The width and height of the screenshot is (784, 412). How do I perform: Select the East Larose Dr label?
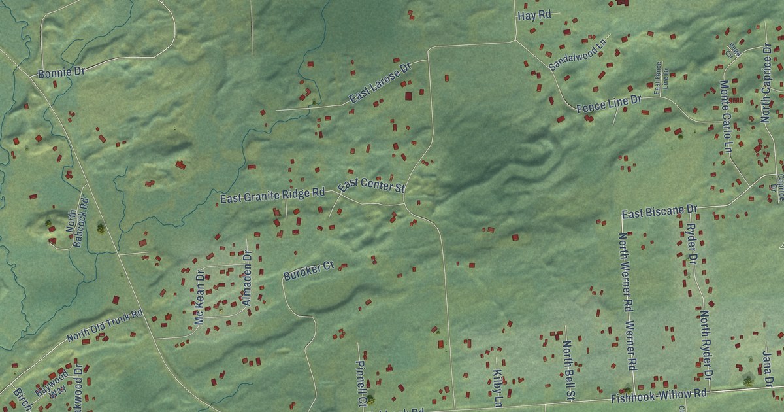(380, 84)
